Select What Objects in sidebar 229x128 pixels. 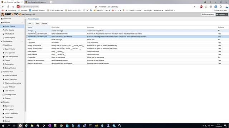click(10, 34)
